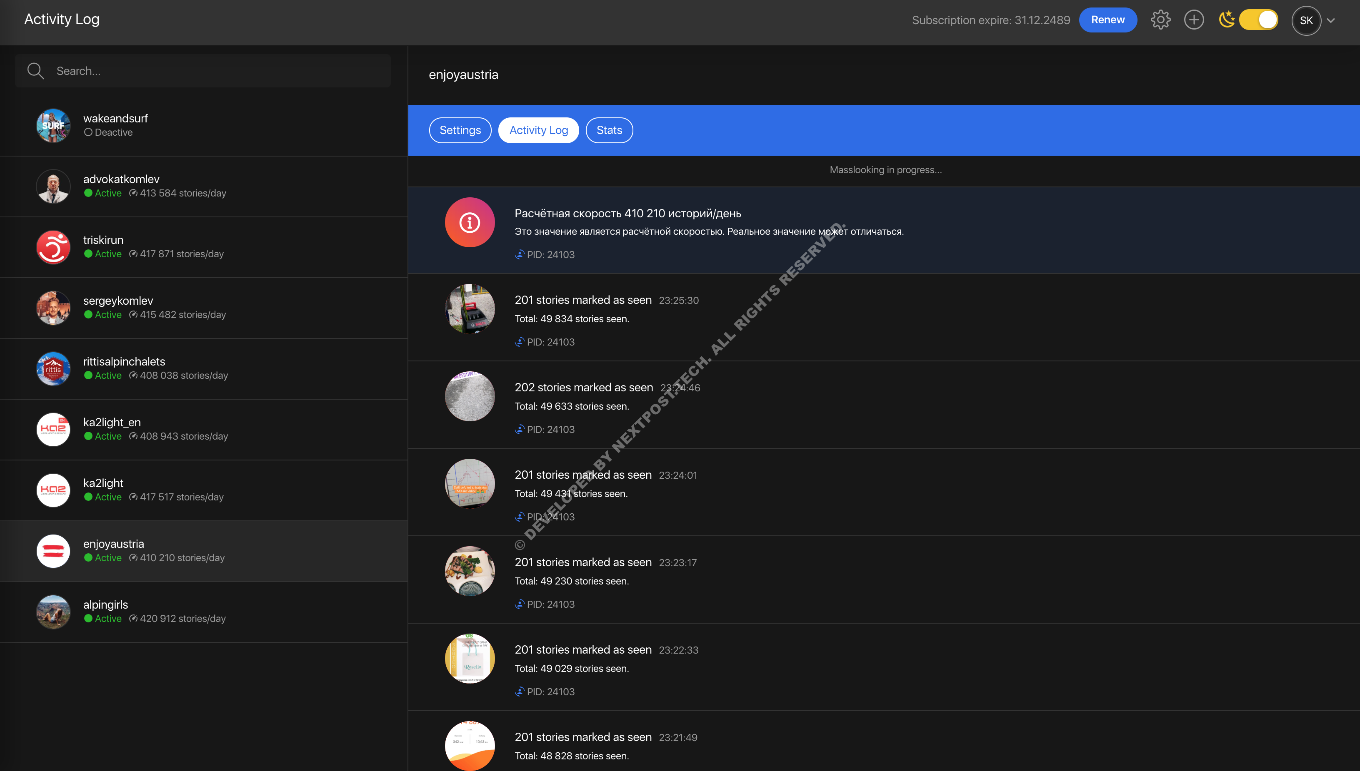Open the SK profile avatar menu

[x=1306, y=21]
